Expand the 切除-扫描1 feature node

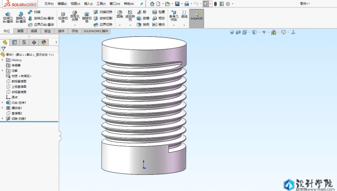point(2,119)
